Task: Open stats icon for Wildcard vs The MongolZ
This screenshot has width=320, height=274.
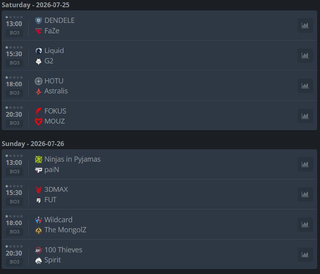Action: (305, 225)
